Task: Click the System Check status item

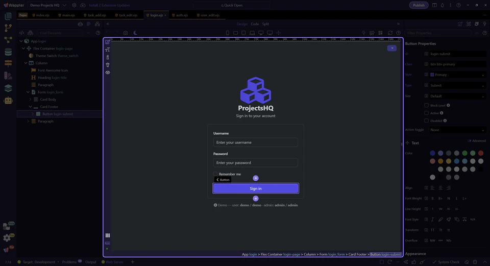Action: pos(446,262)
